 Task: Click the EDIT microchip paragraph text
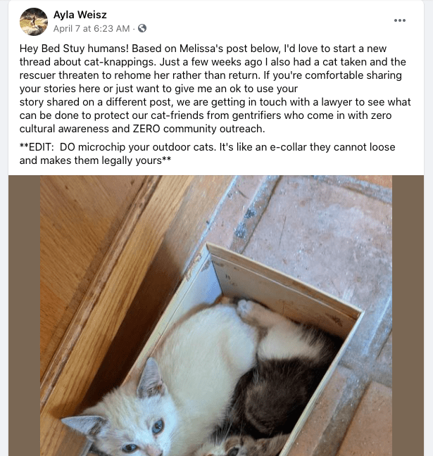point(207,153)
